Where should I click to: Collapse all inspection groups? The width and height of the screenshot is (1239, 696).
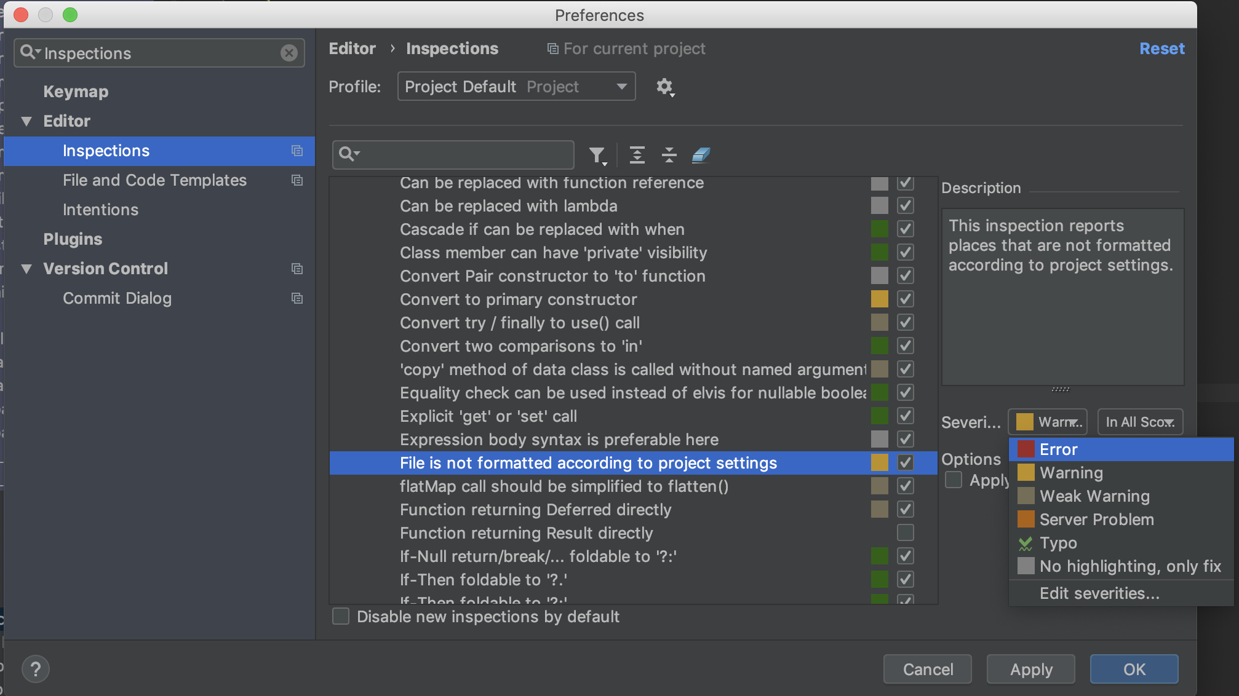pyautogui.click(x=669, y=155)
